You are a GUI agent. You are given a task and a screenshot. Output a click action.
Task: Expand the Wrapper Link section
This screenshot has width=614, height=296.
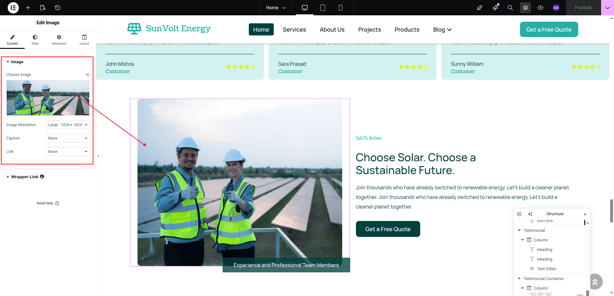pyautogui.click(x=25, y=177)
